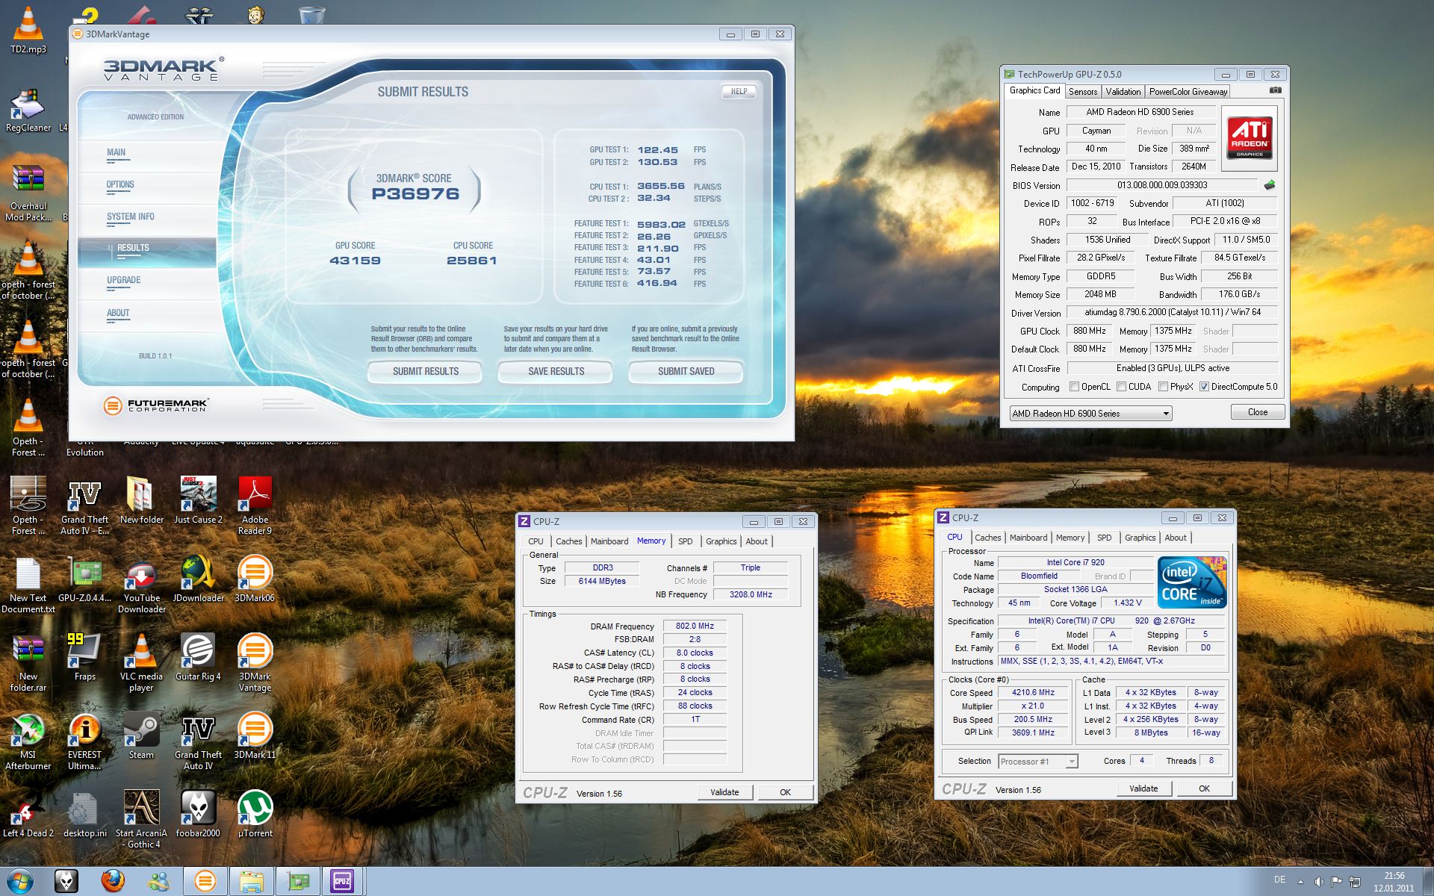Launch JDownloader desktop shortcut

[198, 579]
